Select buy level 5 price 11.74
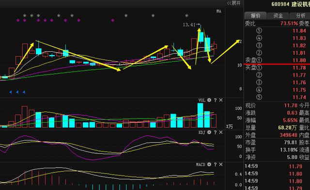Viewport: 310px width, 190px height. point(299,97)
